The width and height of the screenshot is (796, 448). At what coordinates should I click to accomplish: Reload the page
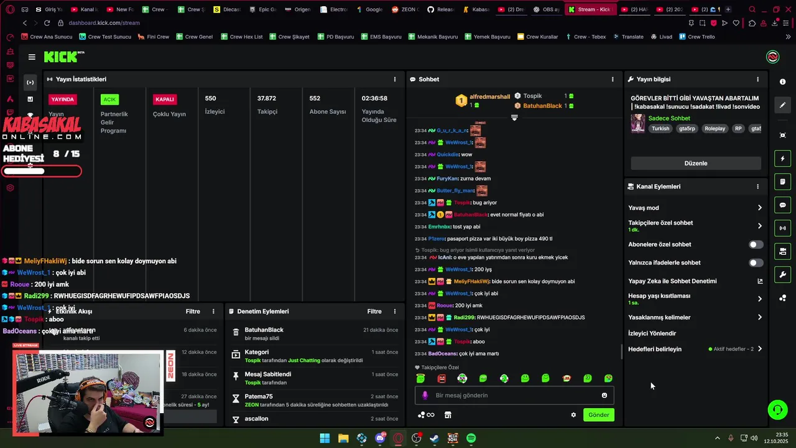click(47, 23)
